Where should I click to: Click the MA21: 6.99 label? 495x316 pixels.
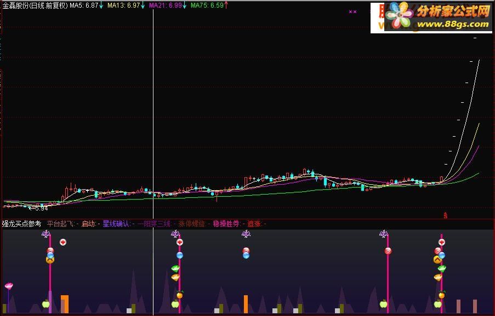(166, 5)
